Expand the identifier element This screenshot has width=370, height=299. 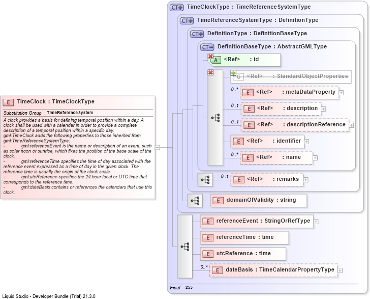pos(306,142)
